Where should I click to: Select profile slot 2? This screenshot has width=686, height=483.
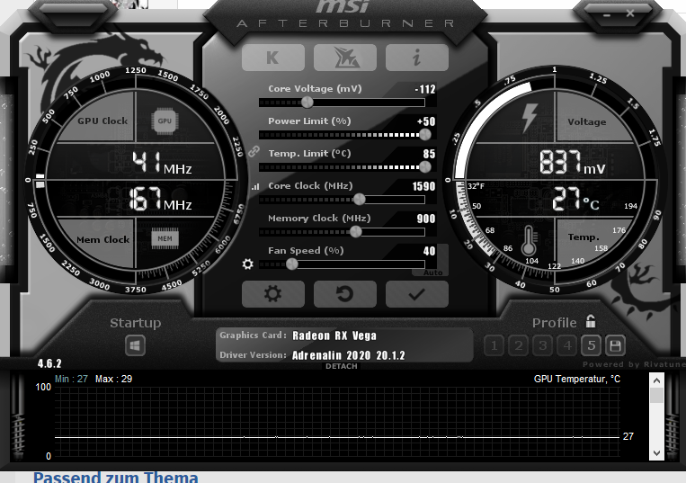[519, 345]
